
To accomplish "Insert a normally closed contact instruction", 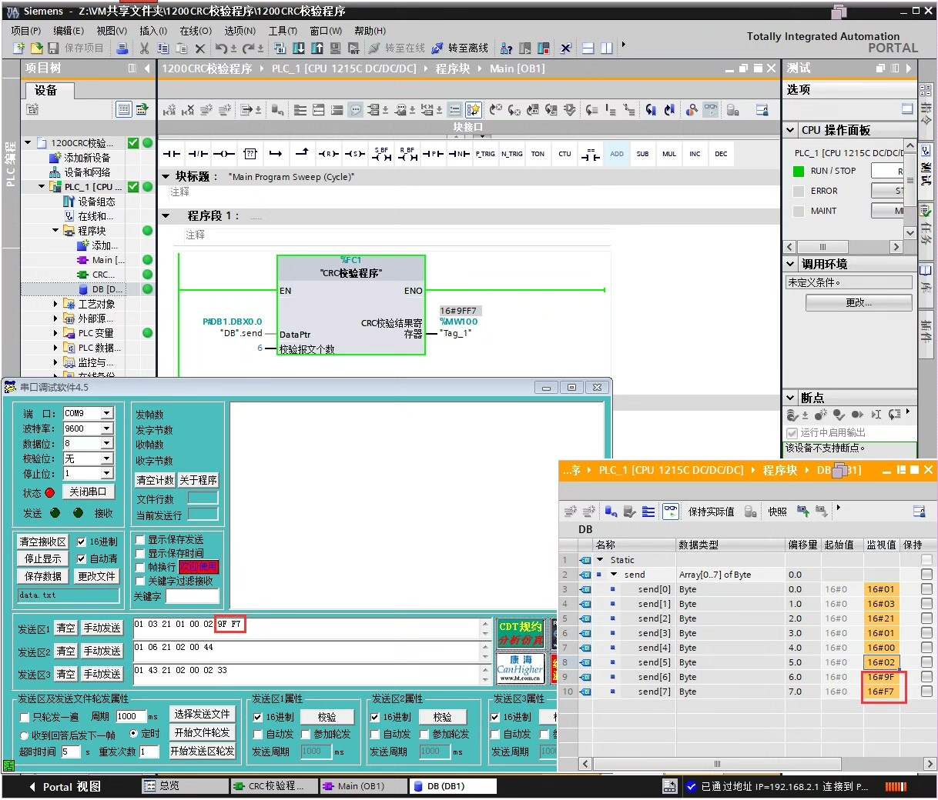I will click(x=198, y=154).
